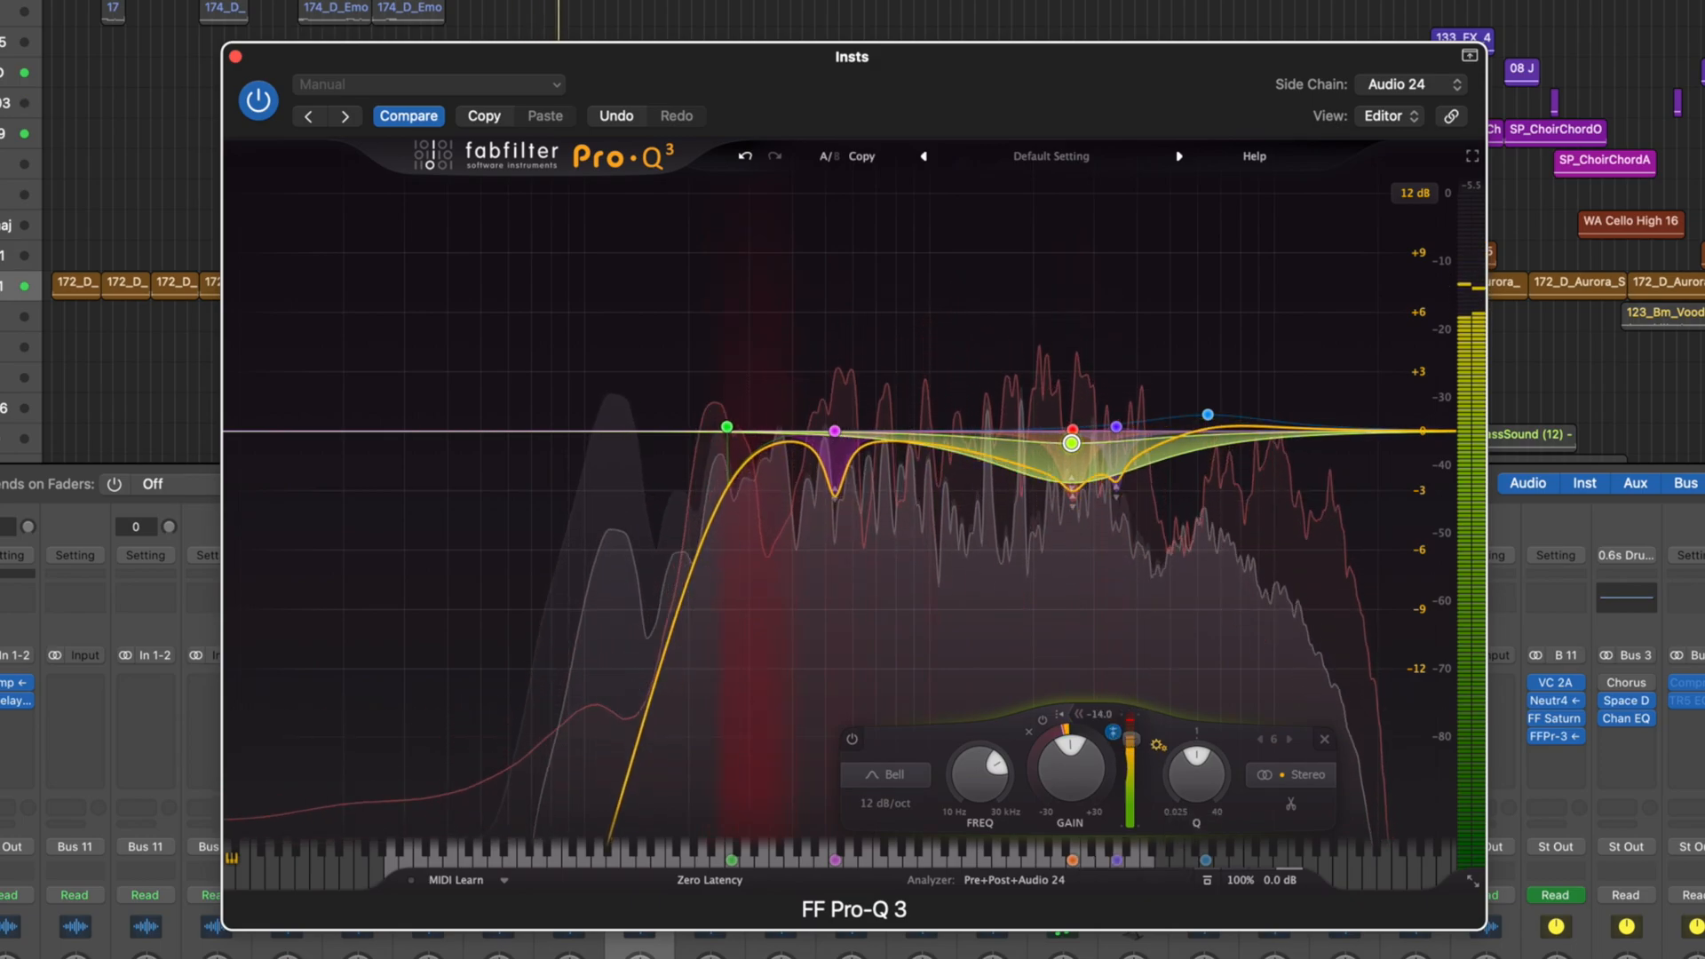Toggle MIDI Learn

pos(456,881)
